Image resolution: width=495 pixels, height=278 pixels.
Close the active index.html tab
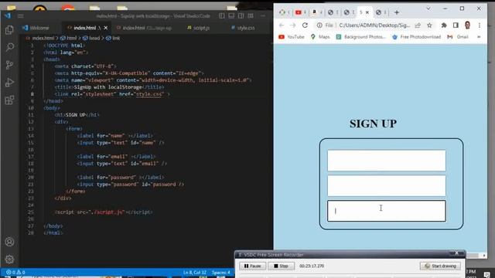106,28
